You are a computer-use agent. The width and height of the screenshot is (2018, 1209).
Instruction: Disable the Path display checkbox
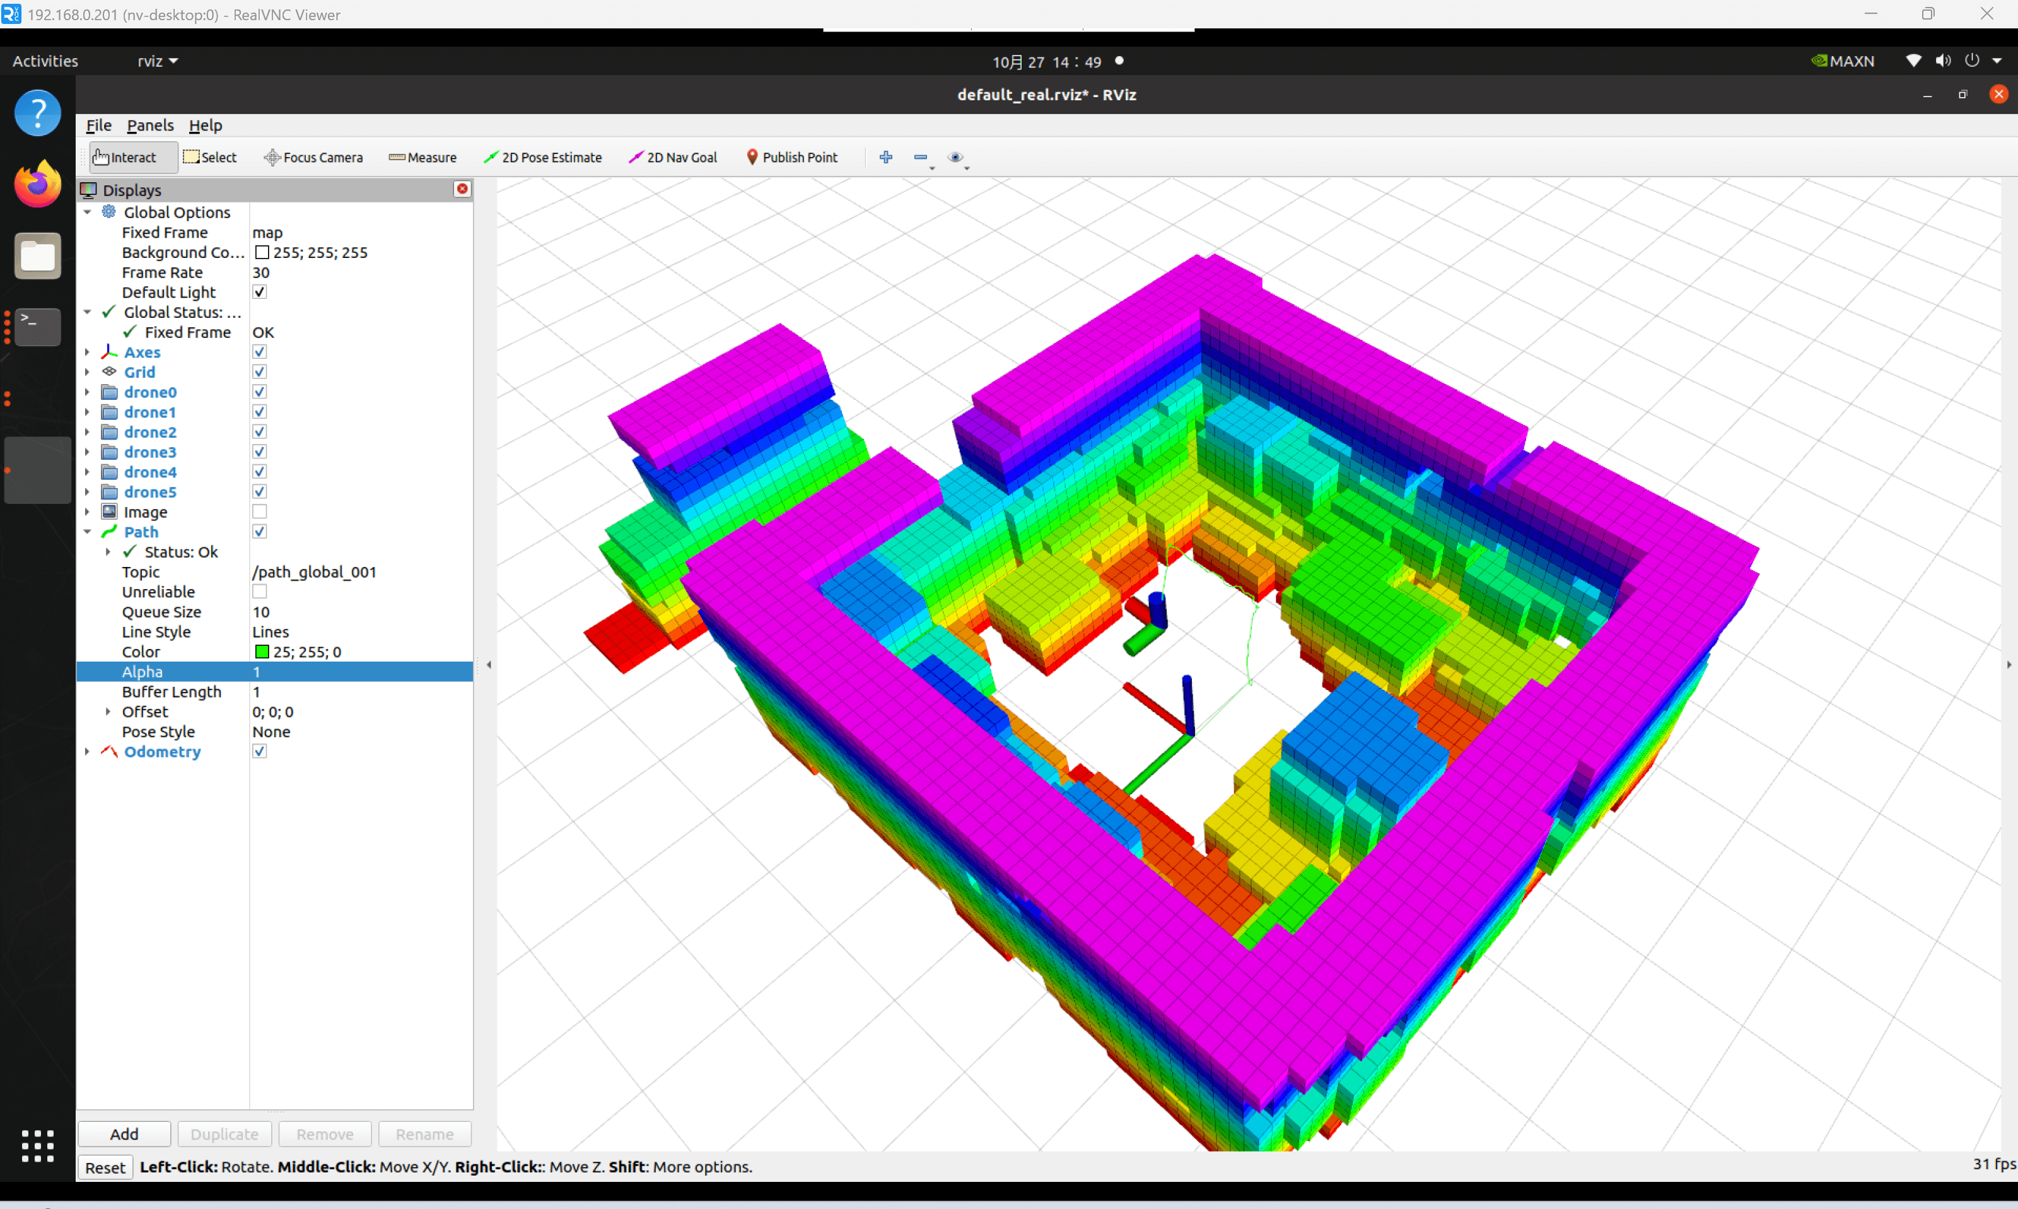[260, 531]
